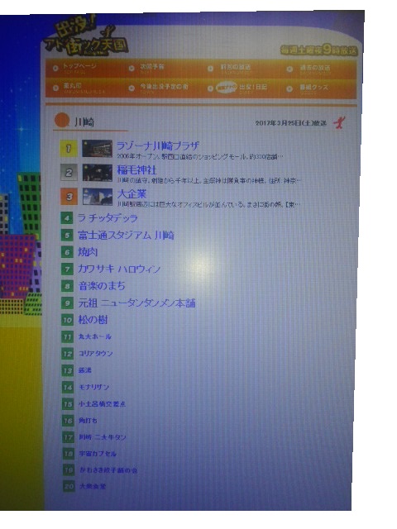
Task: Open the 焼肉 link
Action: pyautogui.click(x=88, y=251)
